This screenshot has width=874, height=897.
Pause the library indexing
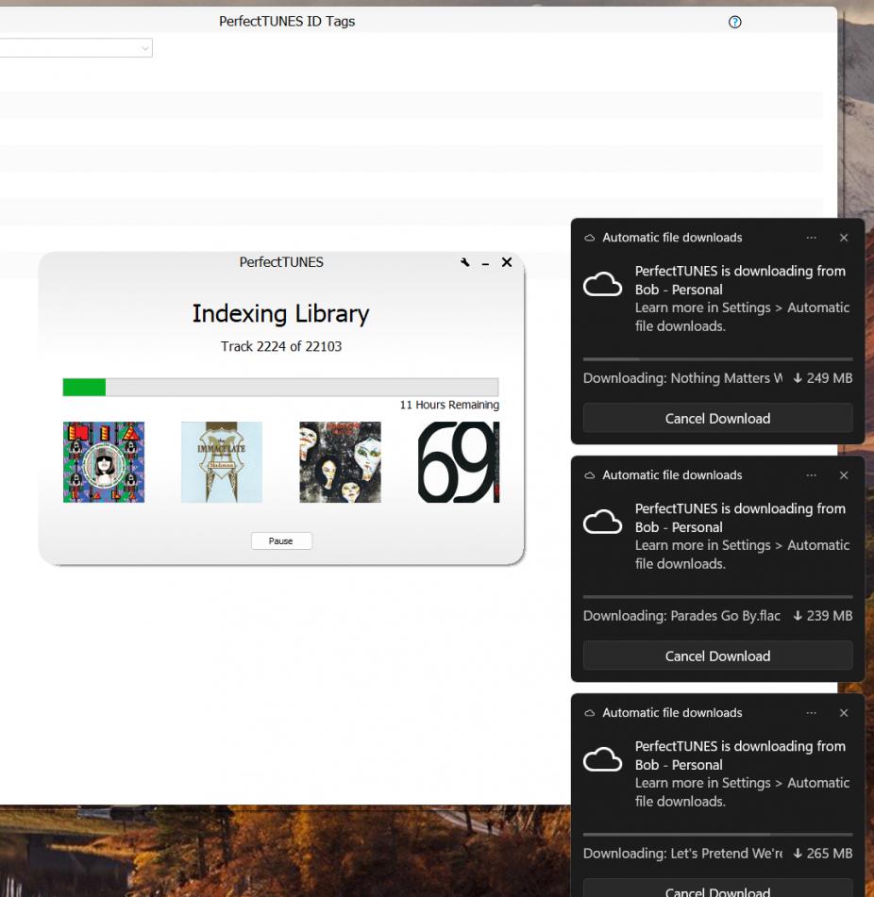[280, 541]
